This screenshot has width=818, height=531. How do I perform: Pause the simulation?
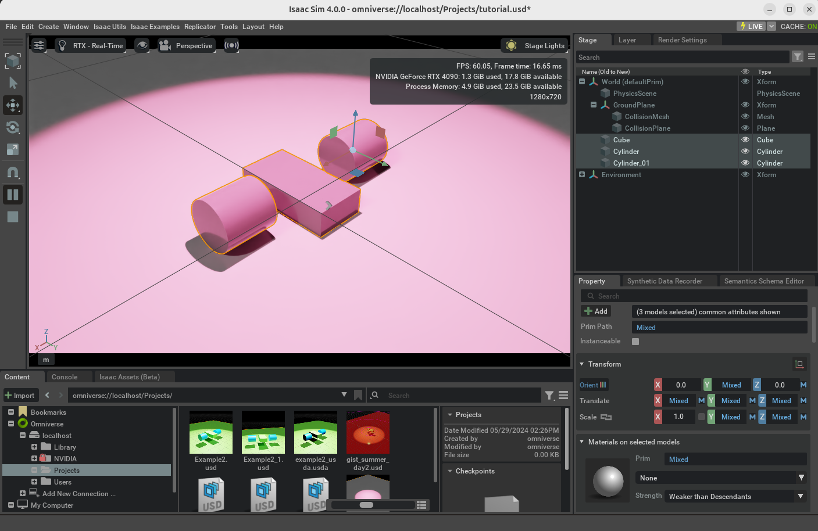point(13,195)
